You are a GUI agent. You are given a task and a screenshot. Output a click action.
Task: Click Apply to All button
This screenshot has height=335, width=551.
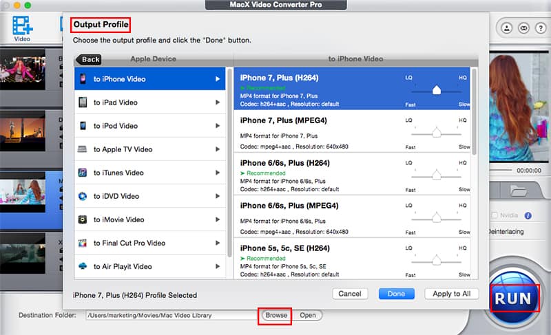tap(452, 294)
